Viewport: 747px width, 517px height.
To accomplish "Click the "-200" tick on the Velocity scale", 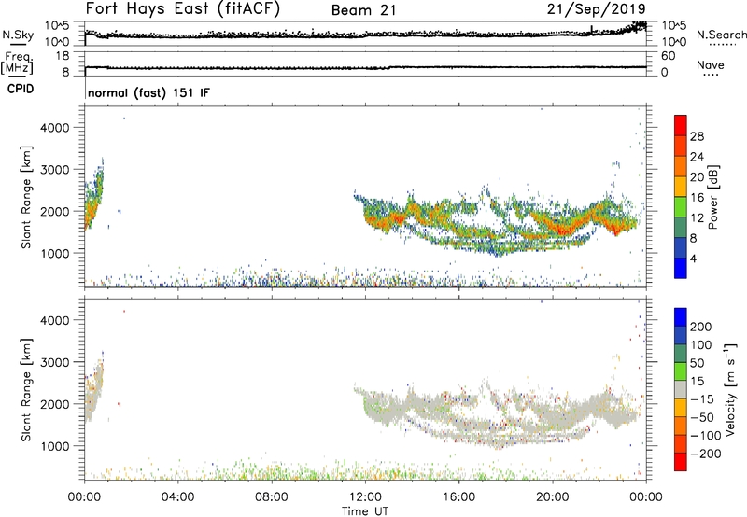I will tap(706, 454).
